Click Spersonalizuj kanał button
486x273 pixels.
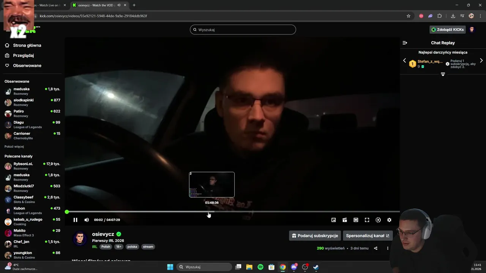pos(368,235)
